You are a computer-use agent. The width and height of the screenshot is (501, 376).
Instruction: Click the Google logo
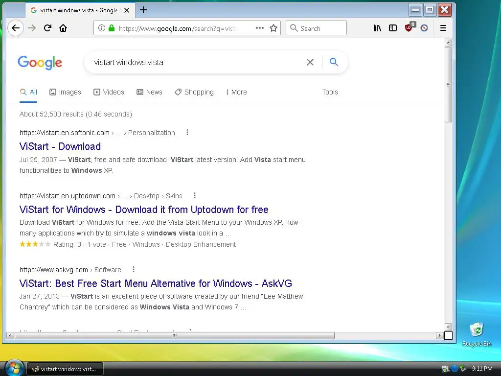pos(40,63)
